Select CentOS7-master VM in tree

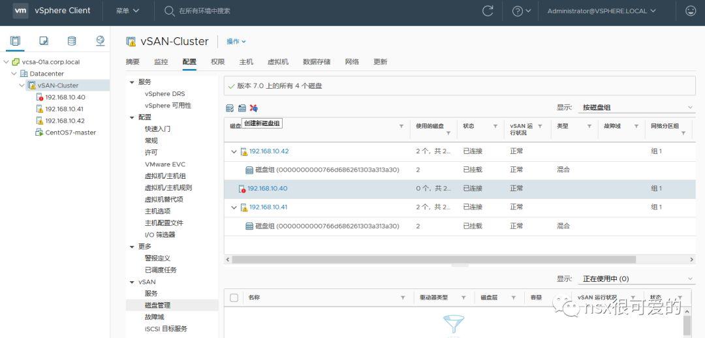[70, 132]
